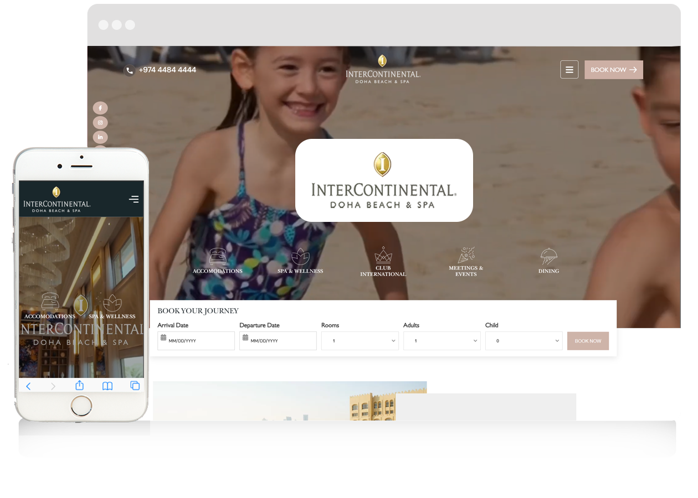Open the Adults dropdown
The height and width of the screenshot is (498, 698).
442,341
